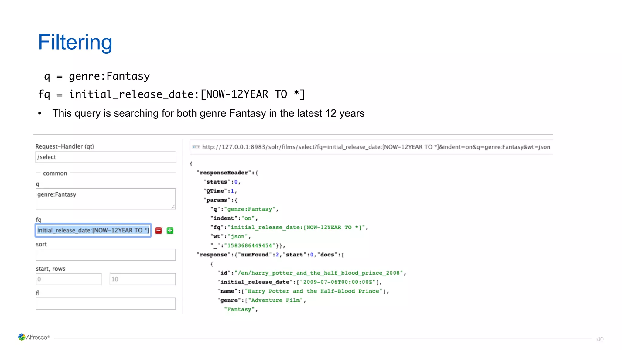Click the "responseHeader" key in JSON
This screenshot has width=622, height=350.
pos(224,173)
